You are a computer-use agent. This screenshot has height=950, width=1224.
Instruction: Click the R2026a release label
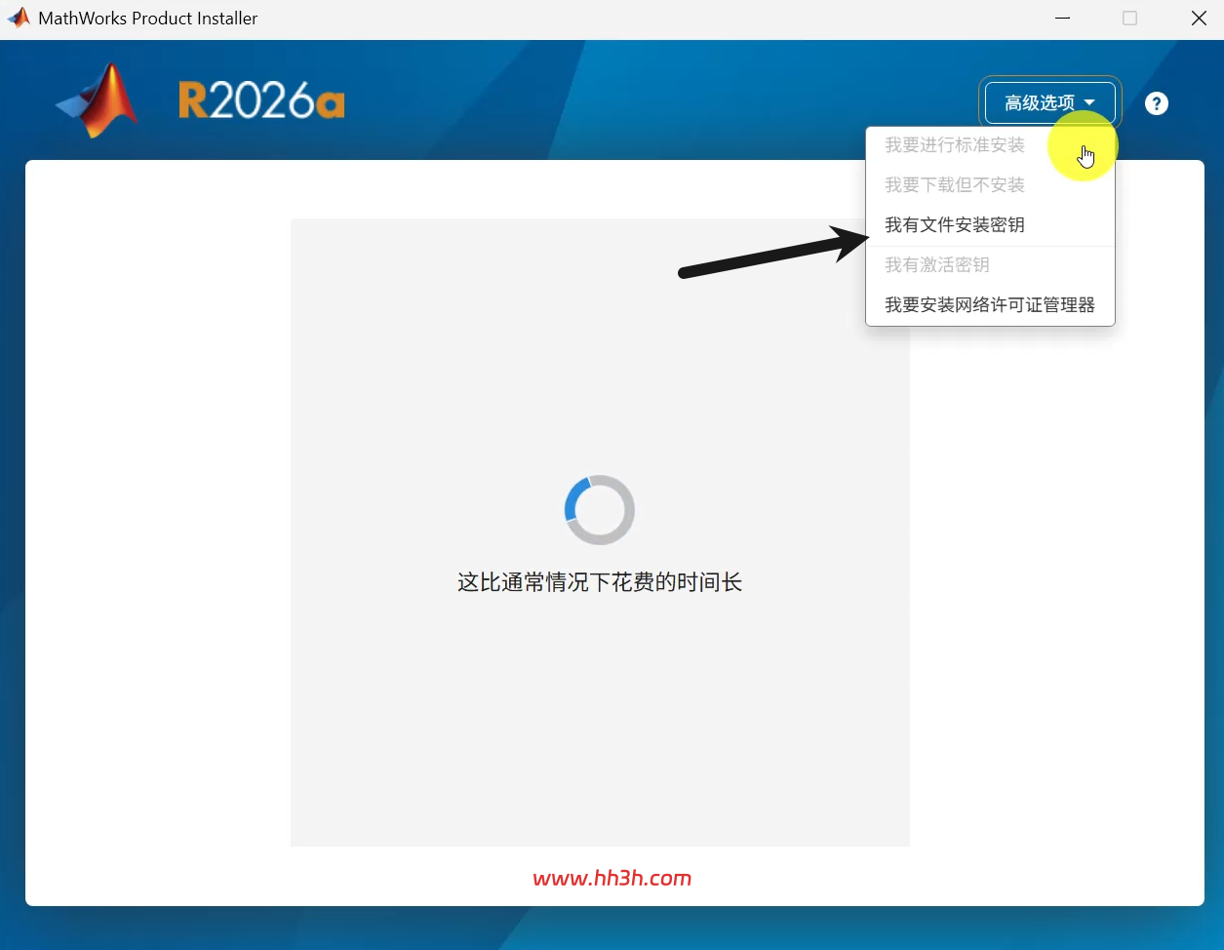[261, 100]
